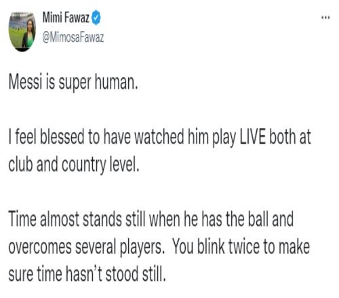Click the line starting "I feel blessed"

click(159, 137)
